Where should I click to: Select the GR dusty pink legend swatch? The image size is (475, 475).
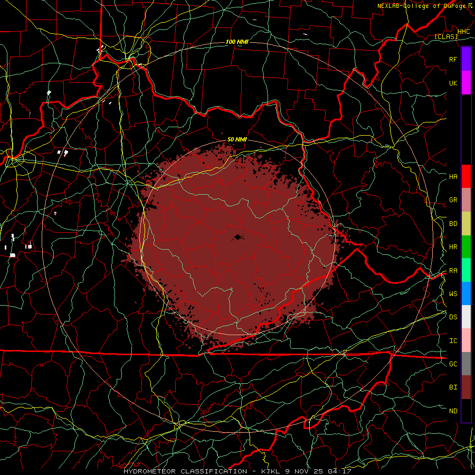tap(466, 200)
